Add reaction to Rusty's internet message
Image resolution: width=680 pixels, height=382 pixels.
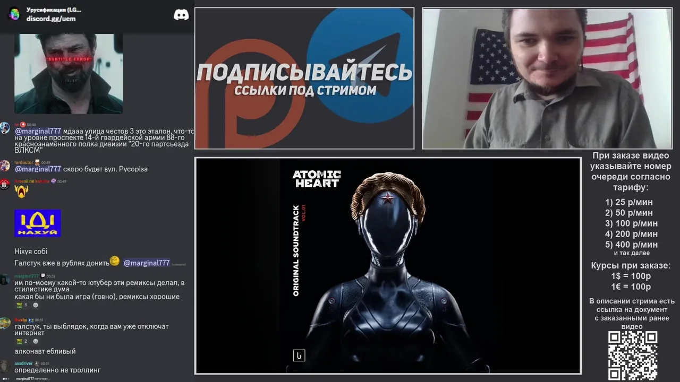point(36,341)
